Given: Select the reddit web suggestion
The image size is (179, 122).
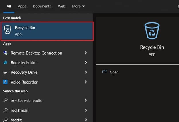Looking at the screenshot, I should point(46,119).
